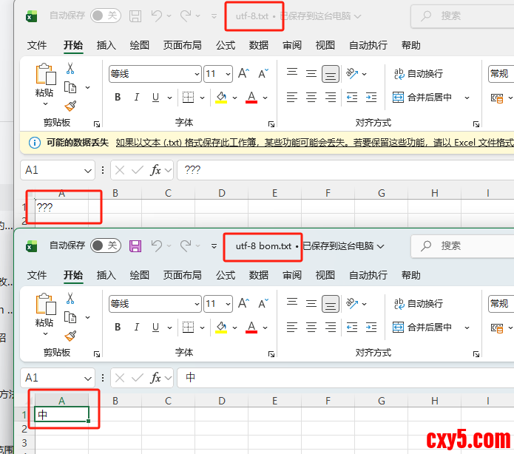The height and width of the screenshot is (454, 514).
Task: Switch to the 视图 tab in the bottom window
Action: tap(325, 275)
